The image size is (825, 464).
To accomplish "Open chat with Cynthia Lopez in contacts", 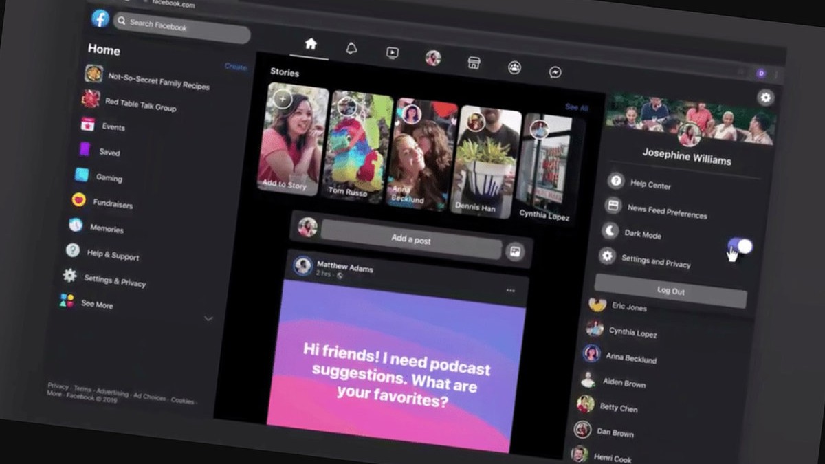I will click(x=632, y=332).
